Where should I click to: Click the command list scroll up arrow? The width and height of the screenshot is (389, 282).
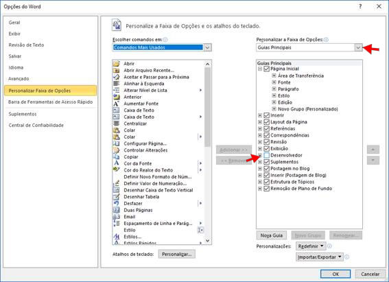pyautogui.click(x=208, y=64)
